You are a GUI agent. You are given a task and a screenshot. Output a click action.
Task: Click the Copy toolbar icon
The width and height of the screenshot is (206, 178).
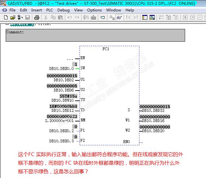pos(53,17)
